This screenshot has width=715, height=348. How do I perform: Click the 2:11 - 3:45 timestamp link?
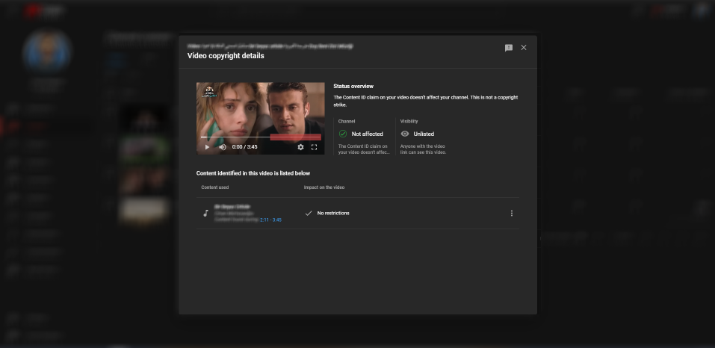[x=270, y=220]
